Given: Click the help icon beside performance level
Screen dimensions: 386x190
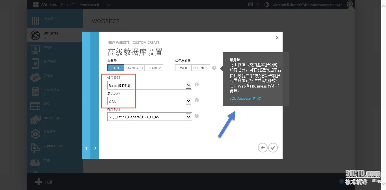Looking at the screenshot, I should point(197,84).
